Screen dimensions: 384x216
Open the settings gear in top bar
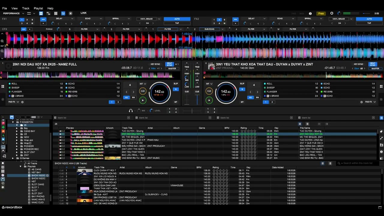point(332,13)
